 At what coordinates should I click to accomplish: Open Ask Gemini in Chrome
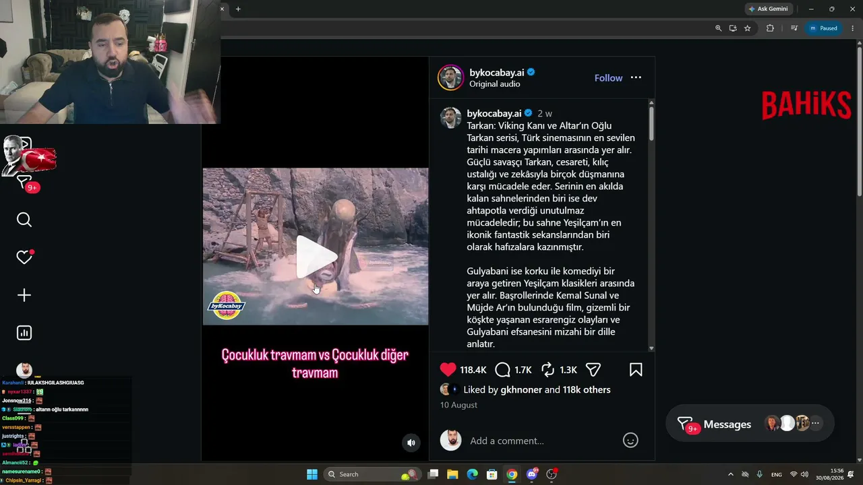(769, 9)
